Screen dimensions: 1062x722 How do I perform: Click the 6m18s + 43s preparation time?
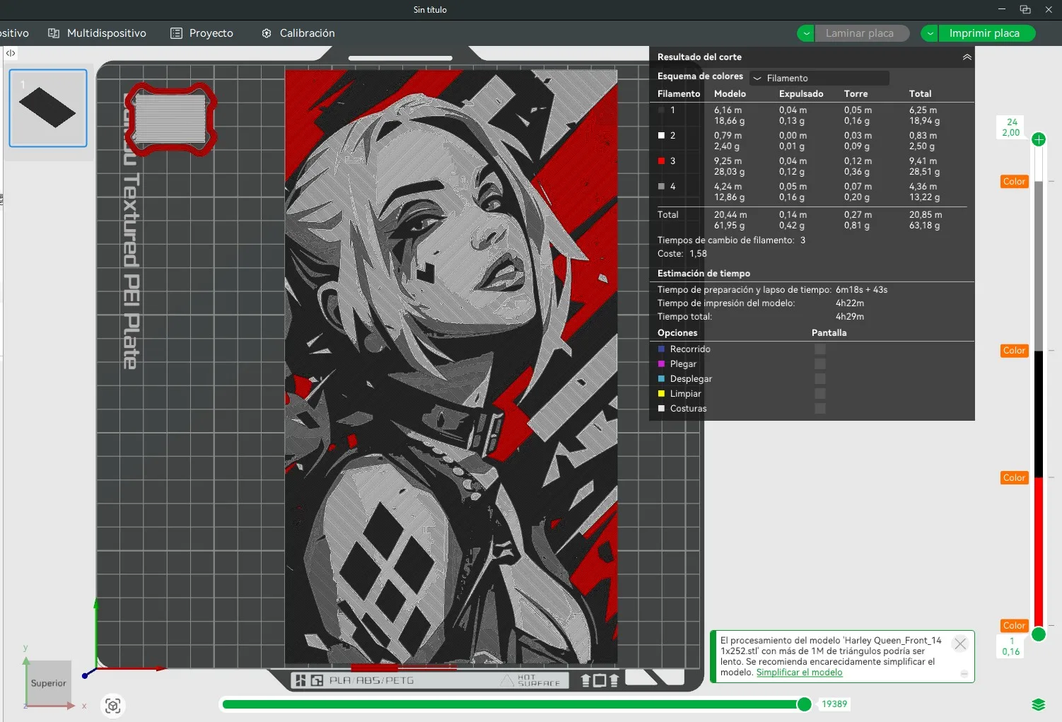(861, 290)
